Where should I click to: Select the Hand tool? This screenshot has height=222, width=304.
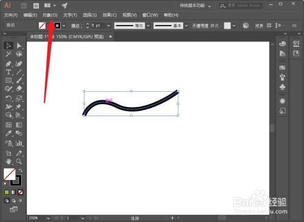(x=9, y=161)
